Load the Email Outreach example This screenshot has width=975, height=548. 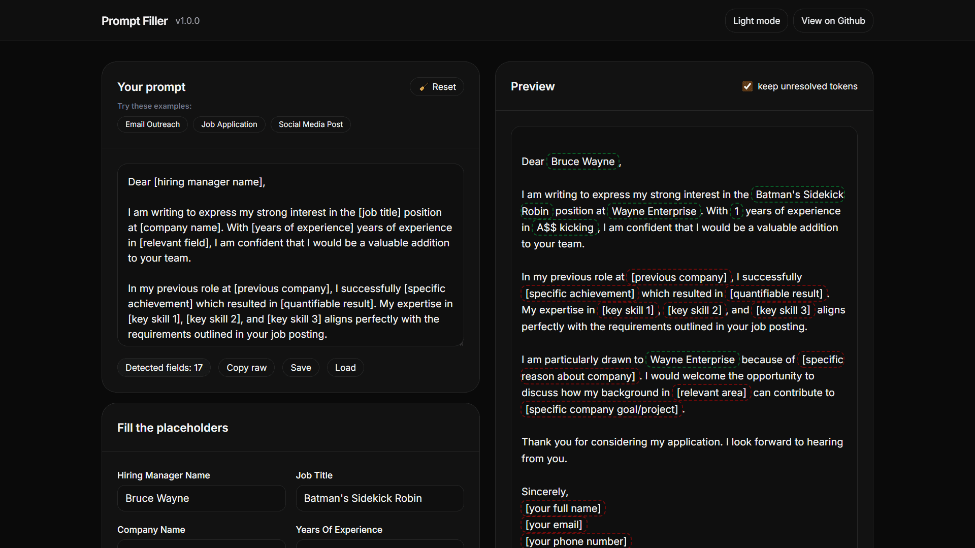(x=152, y=124)
